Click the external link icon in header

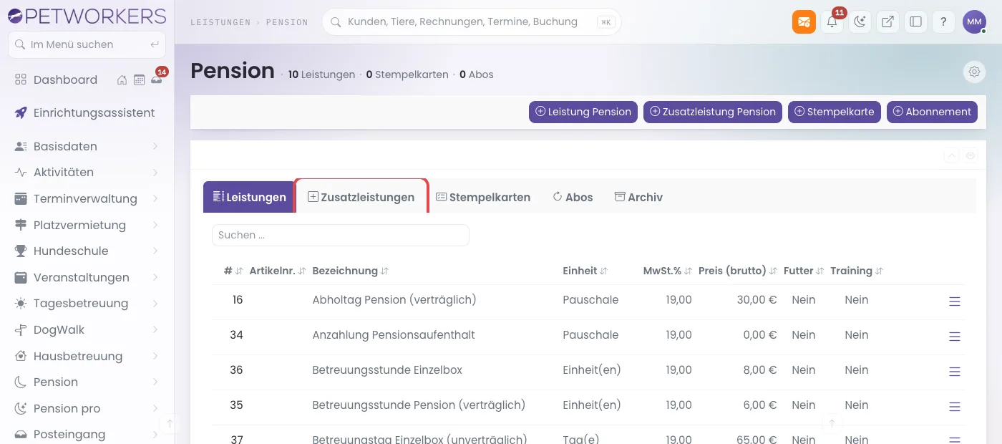tap(887, 22)
